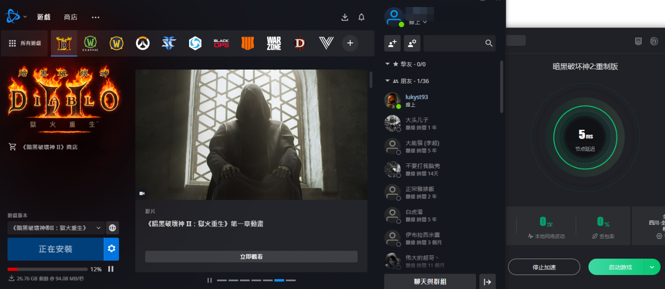Open the notifications bell

point(361,17)
